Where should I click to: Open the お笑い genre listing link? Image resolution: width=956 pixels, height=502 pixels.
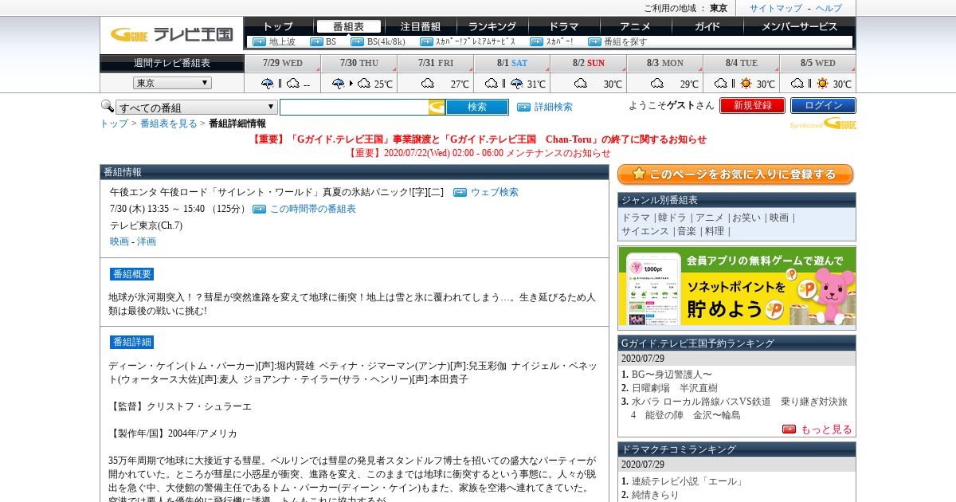746,218
